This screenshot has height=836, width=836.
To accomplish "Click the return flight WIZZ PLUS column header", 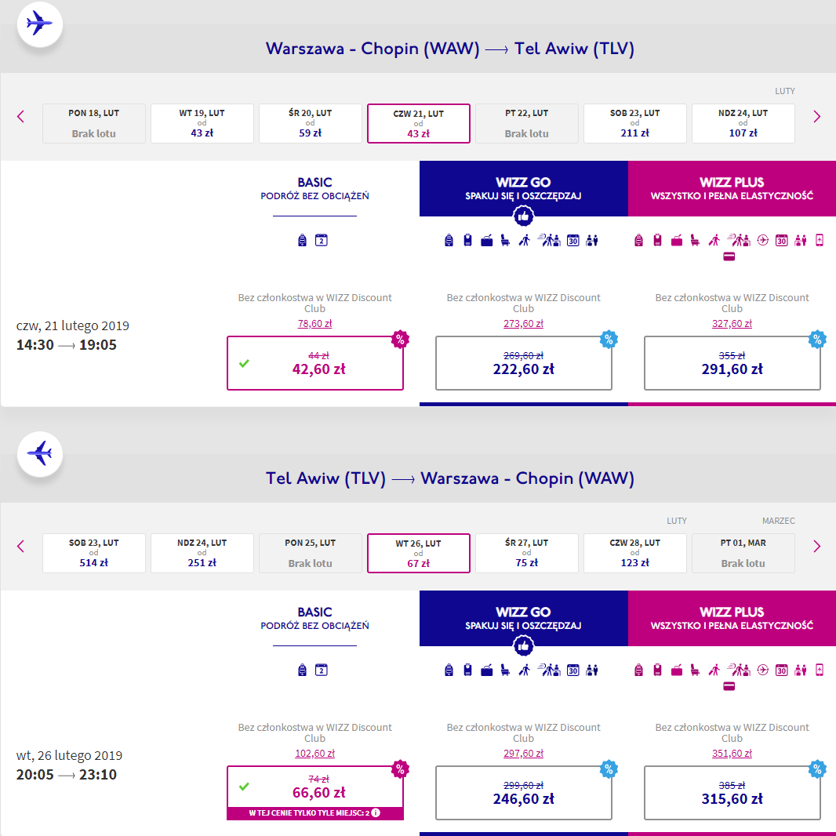I will [x=732, y=618].
